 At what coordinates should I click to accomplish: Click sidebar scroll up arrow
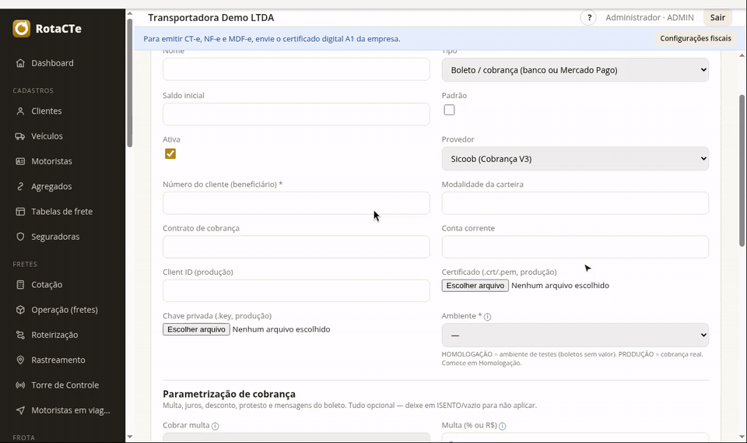click(x=130, y=13)
